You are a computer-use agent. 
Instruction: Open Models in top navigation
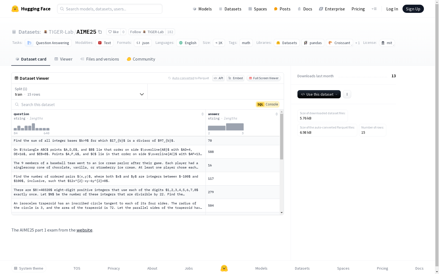click(x=202, y=9)
